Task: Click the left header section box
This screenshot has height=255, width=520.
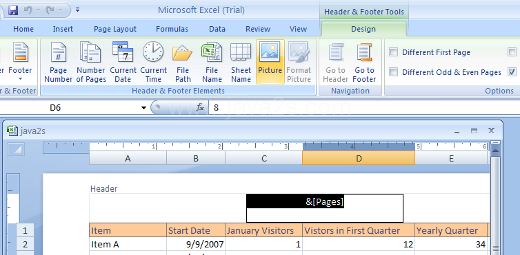Action: (x=168, y=208)
